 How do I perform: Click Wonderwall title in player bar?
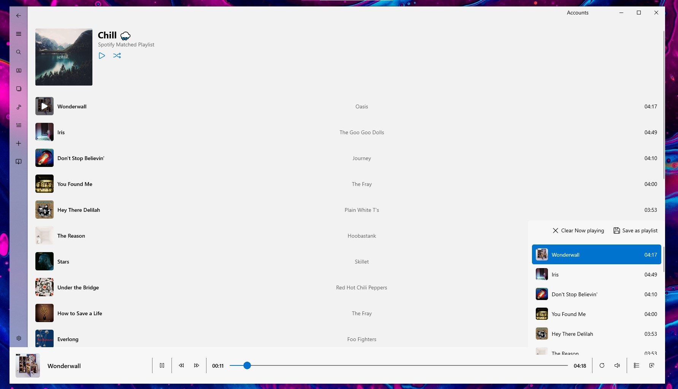click(64, 366)
